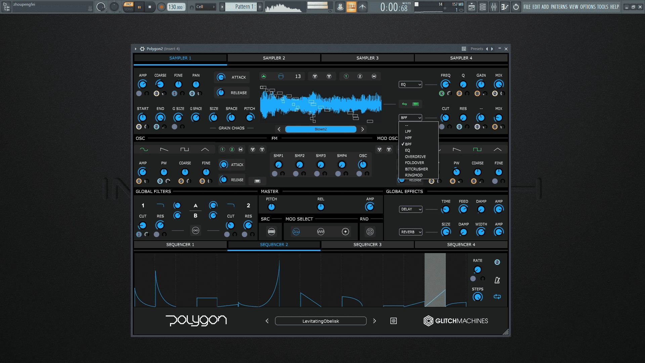The image size is (645, 363).
Task: Select the triangle waveform for OSC
Action: tap(205, 150)
